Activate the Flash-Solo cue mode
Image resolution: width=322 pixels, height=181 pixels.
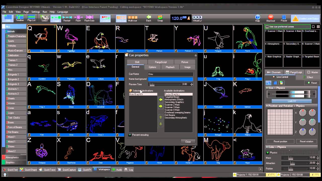89,18
